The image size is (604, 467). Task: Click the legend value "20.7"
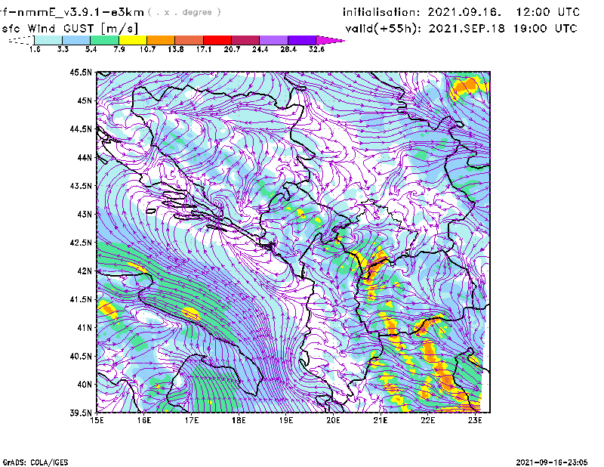(x=232, y=49)
